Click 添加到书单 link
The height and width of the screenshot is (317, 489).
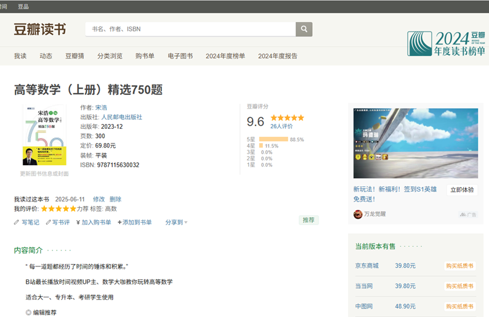137,223
